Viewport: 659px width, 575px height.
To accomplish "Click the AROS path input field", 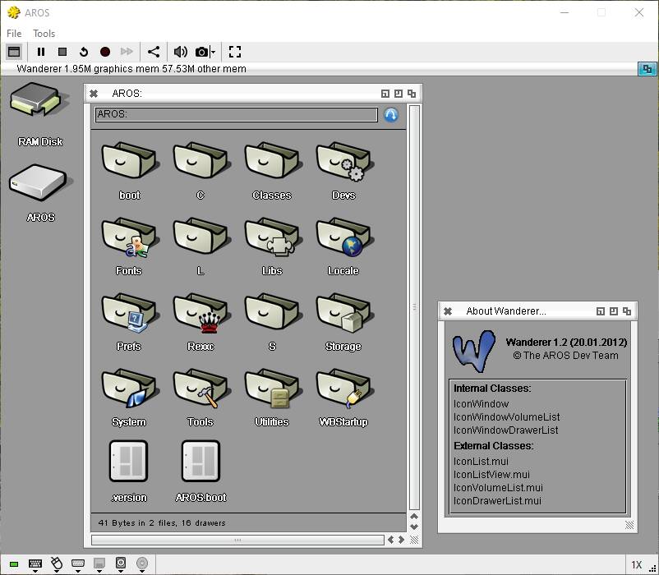I will pyautogui.click(x=237, y=115).
